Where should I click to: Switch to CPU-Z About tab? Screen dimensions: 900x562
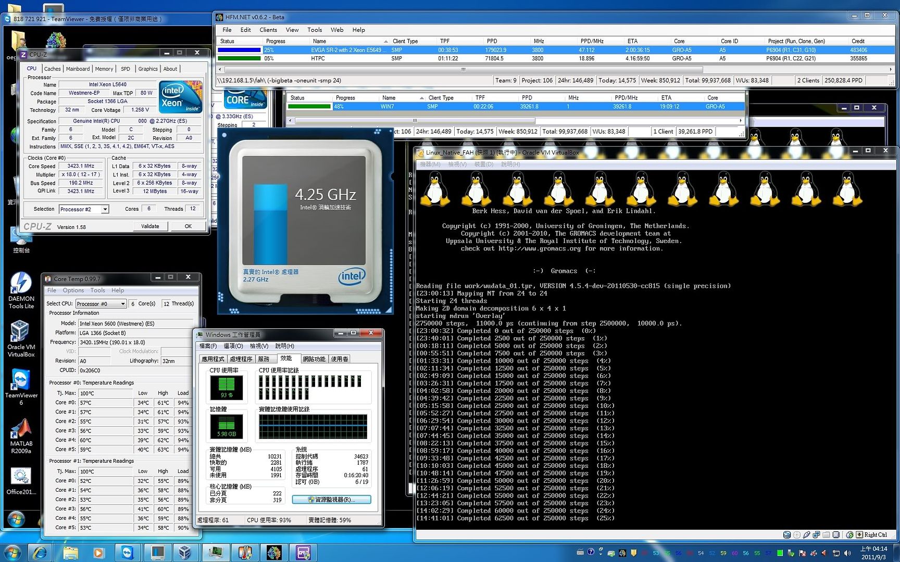tap(170, 69)
